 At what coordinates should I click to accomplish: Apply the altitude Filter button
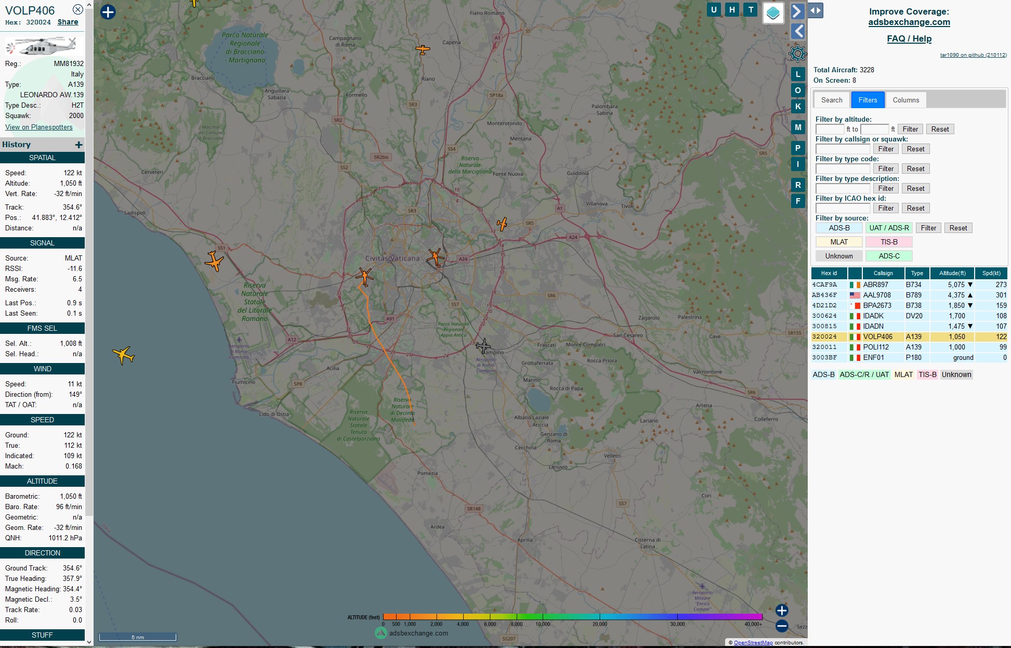coord(910,129)
